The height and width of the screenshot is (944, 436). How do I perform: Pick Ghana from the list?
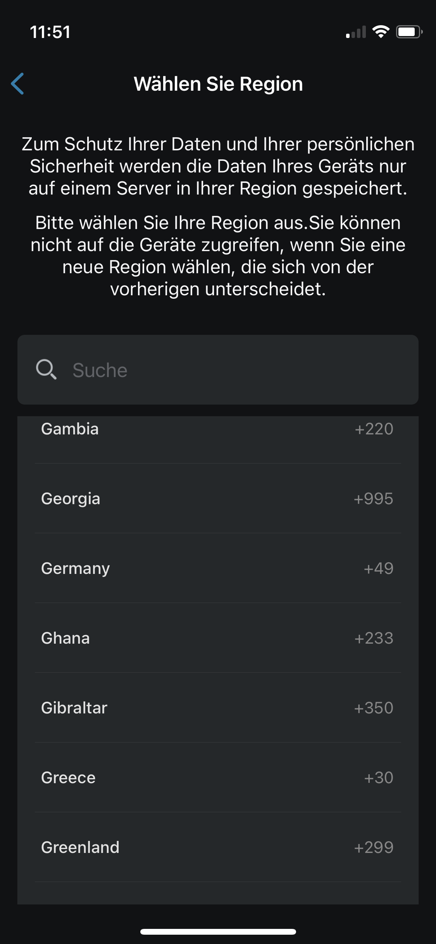pyautogui.click(x=65, y=638)
